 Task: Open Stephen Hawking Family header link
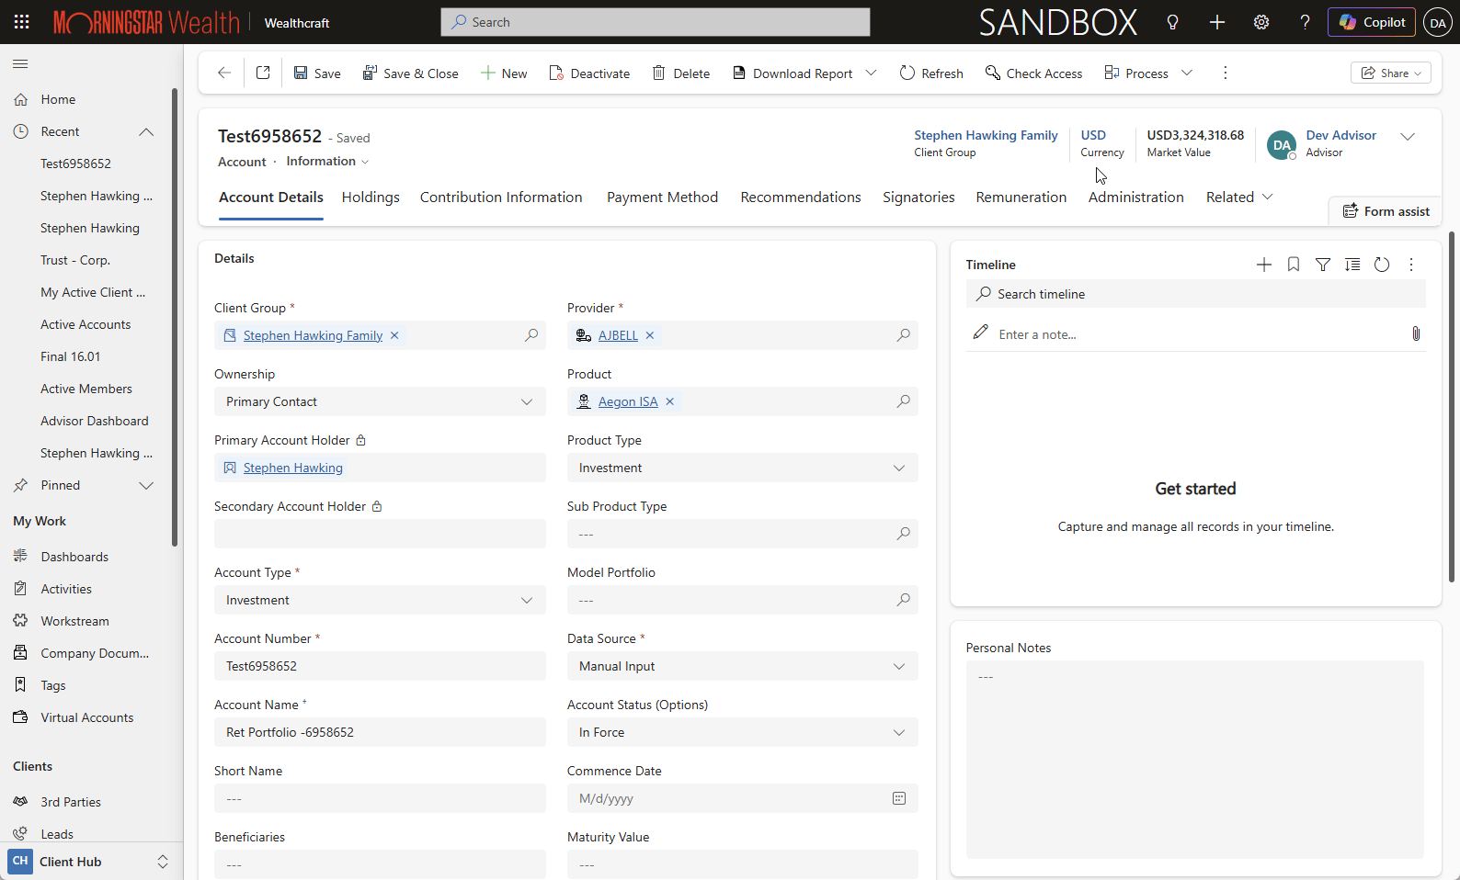coord(986,135)
